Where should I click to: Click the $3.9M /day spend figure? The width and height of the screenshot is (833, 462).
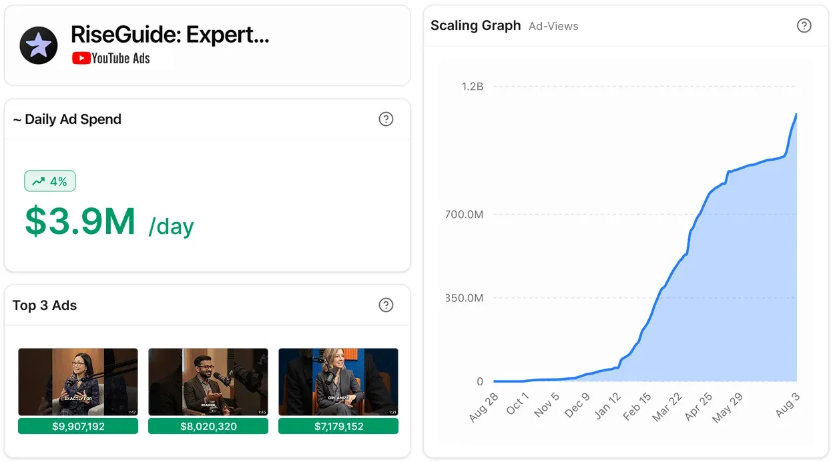[109, 222]
